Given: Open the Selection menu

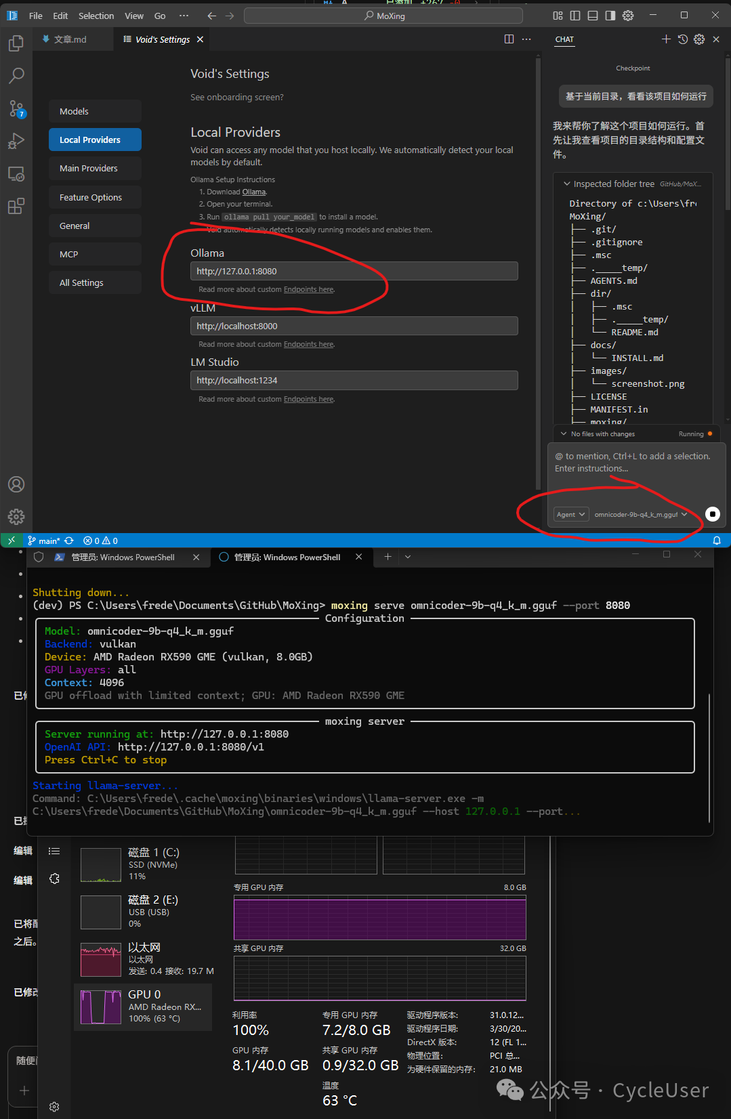Looking at the screenshot, I should click(96, 16).
